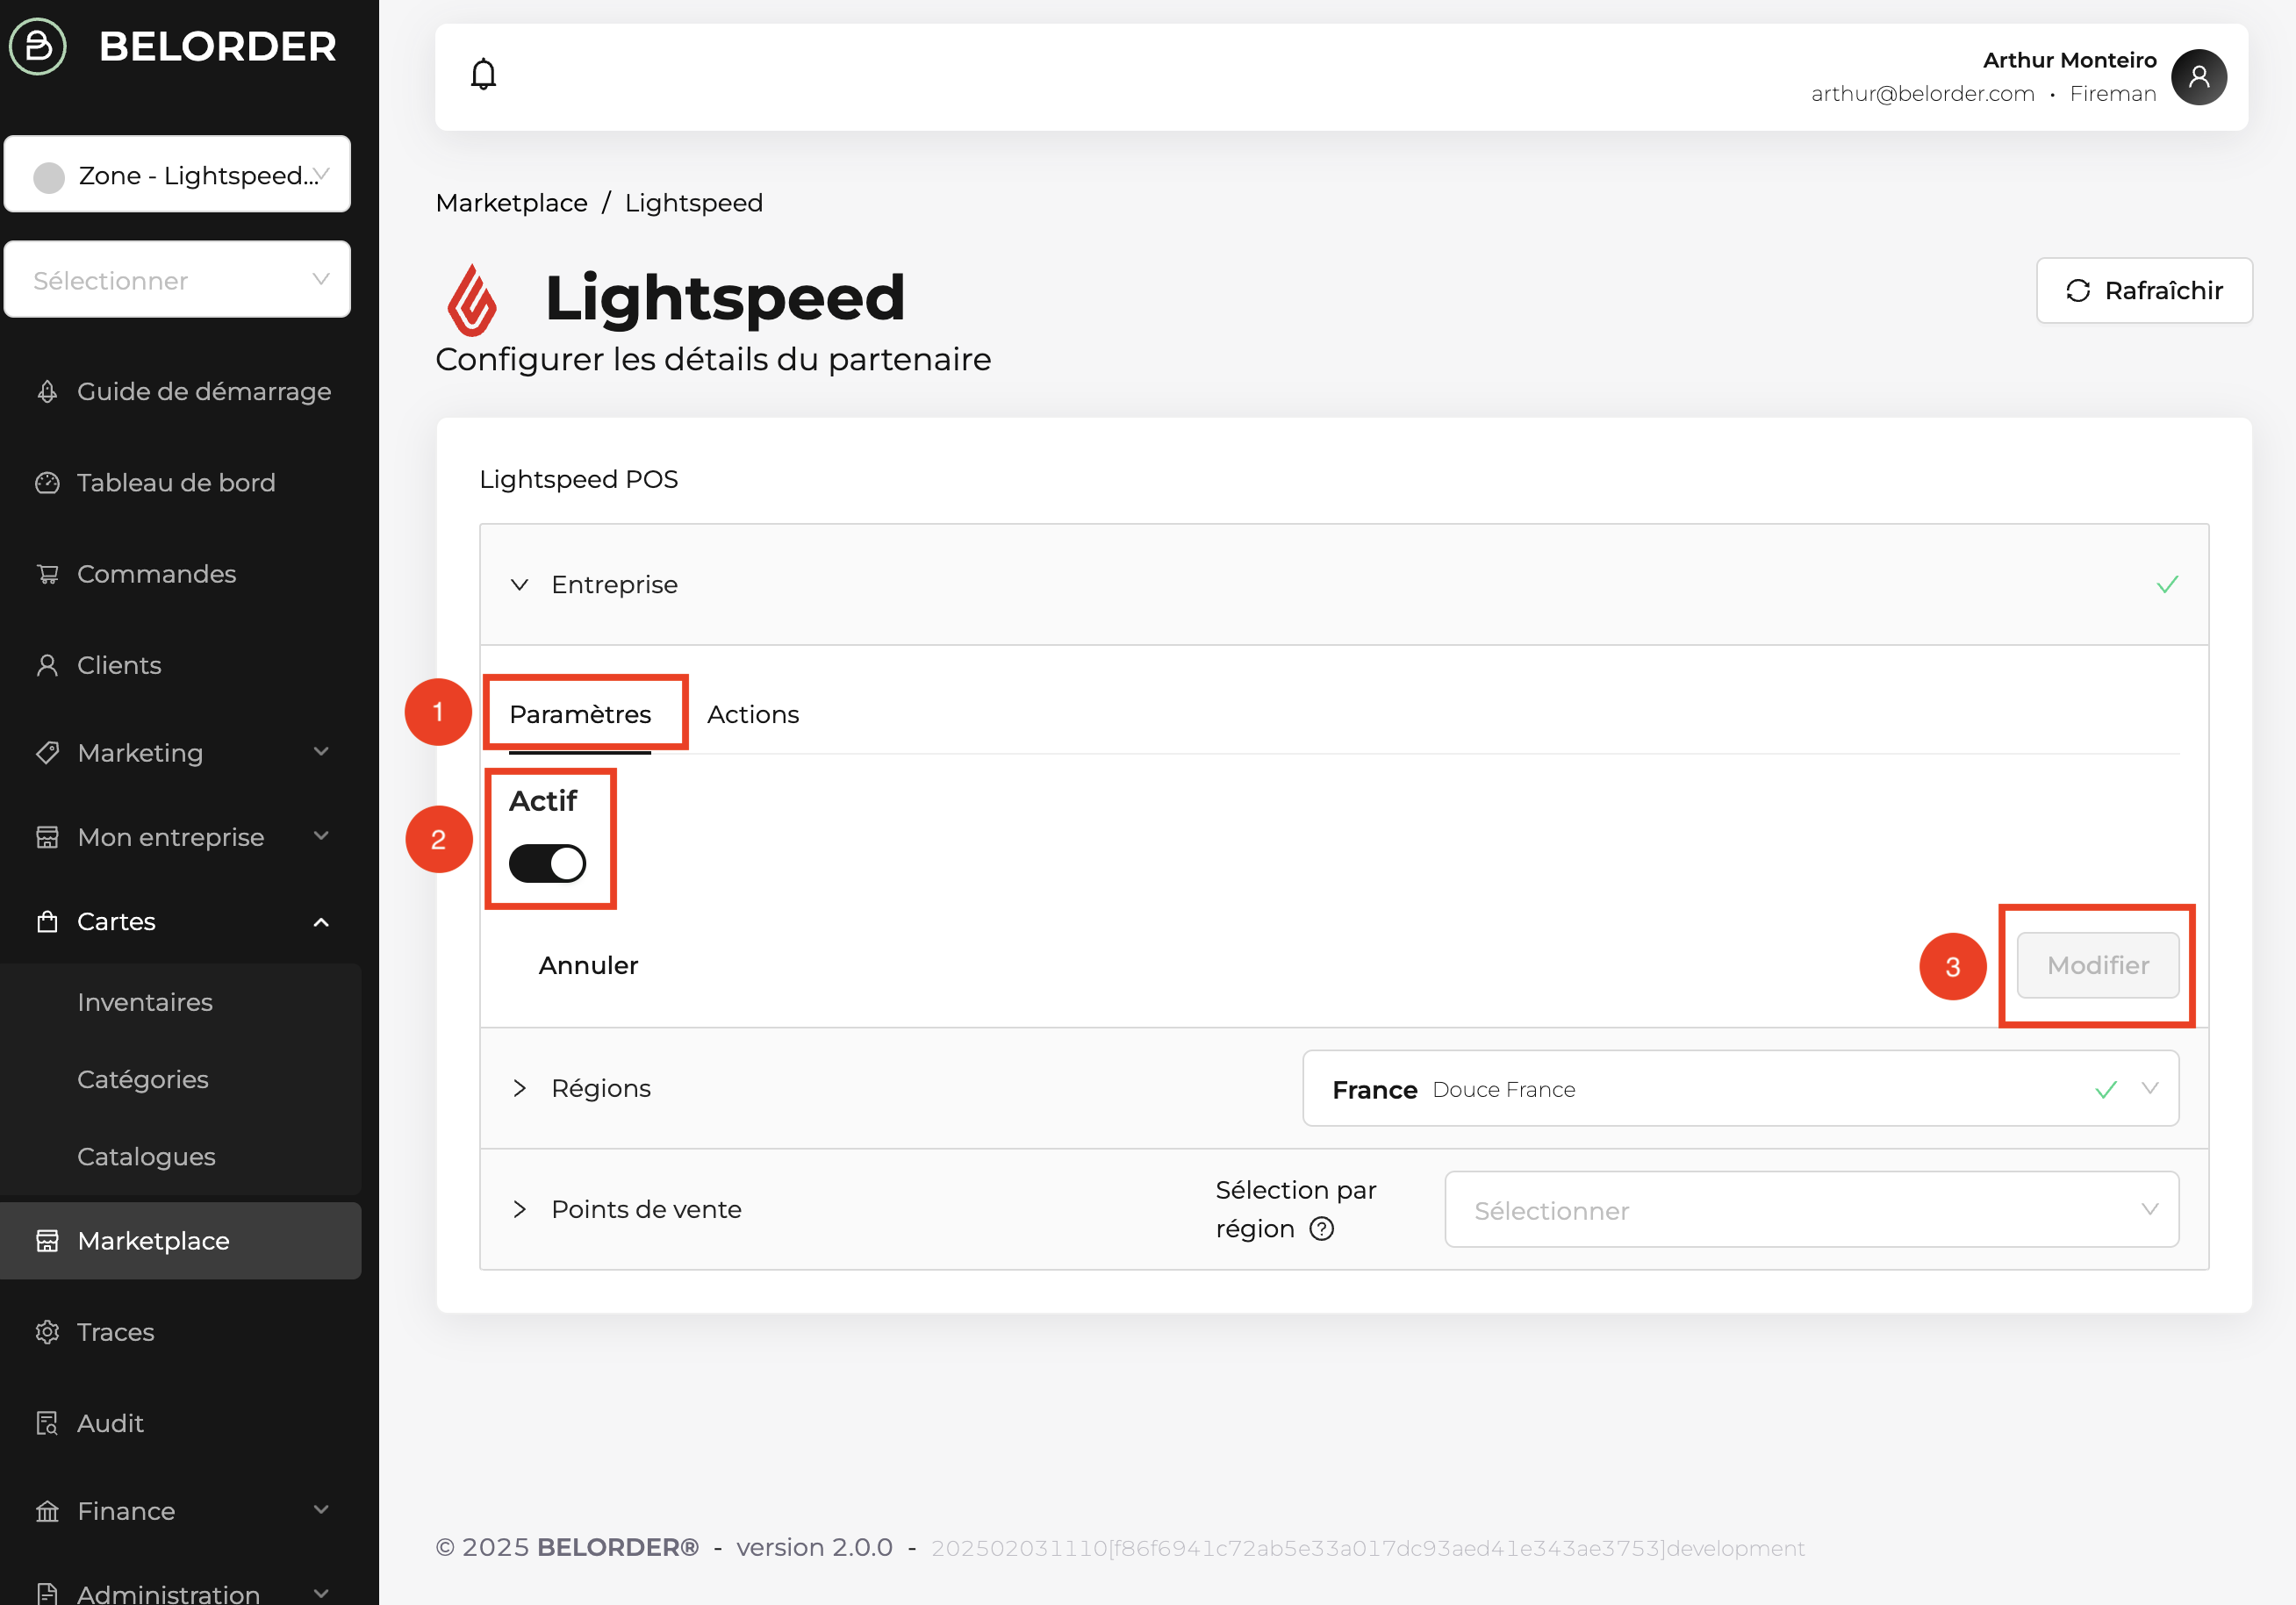Click the Mon entreprise shop icon
Image resolution: width=2296 pixels, height=1605 pixels.
click(47, 837)
